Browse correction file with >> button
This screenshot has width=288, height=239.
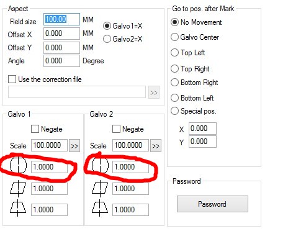tap(154, 92)
